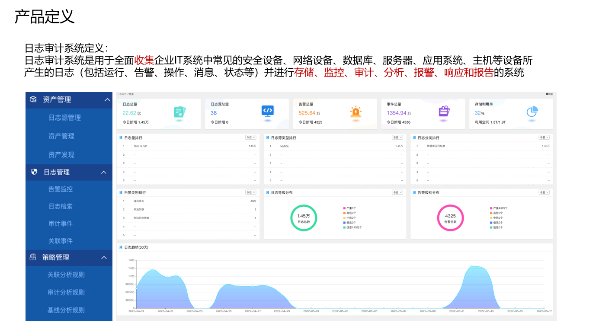Click 数据库运行信息 row in 日志分类排行
Viewport: 599px width, 336px height.
point(482,146)
